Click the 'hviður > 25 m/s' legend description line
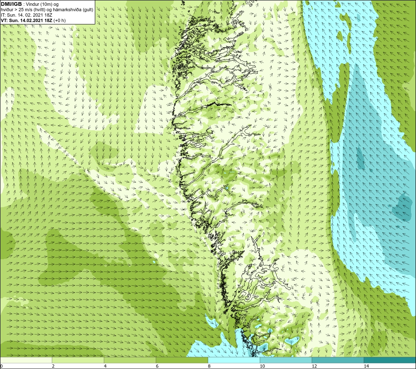416x369 pixels. point(47,10)
